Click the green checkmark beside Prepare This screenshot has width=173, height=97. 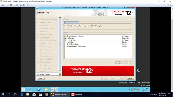pos(66,38)
